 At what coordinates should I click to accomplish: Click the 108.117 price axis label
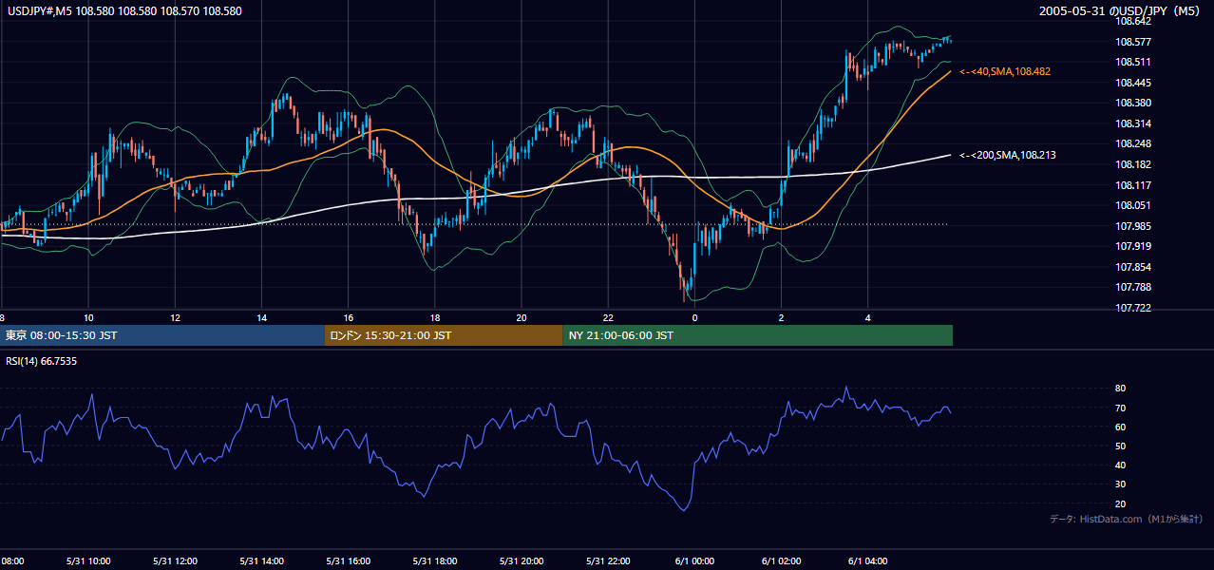(1133, 185)
